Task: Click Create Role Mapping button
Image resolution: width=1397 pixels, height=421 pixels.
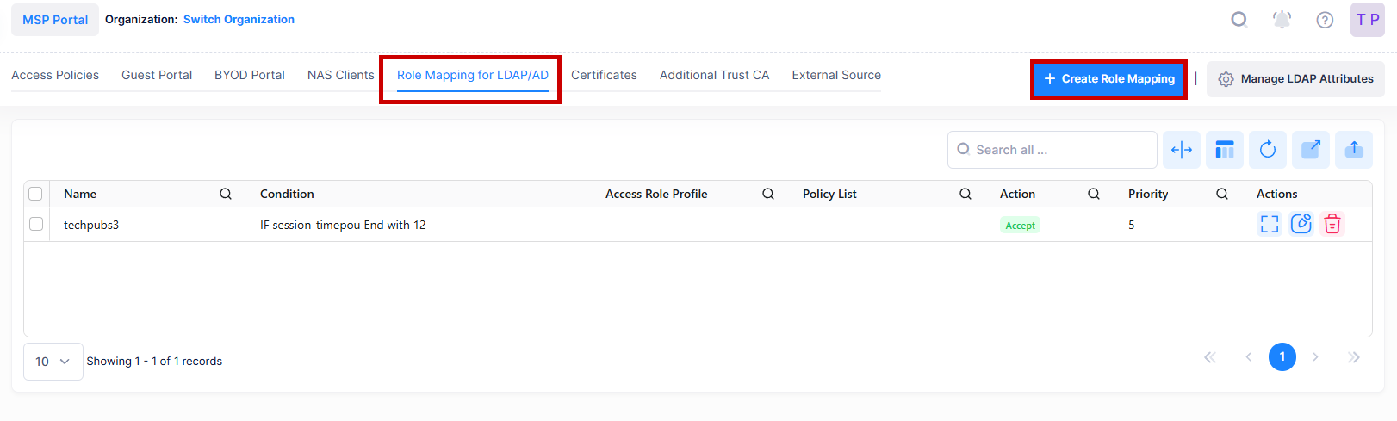Action: coord(1108,79)
